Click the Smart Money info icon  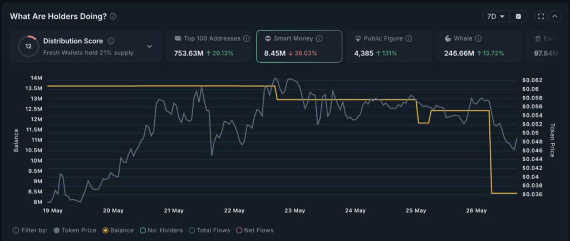(x=319, y=39)
